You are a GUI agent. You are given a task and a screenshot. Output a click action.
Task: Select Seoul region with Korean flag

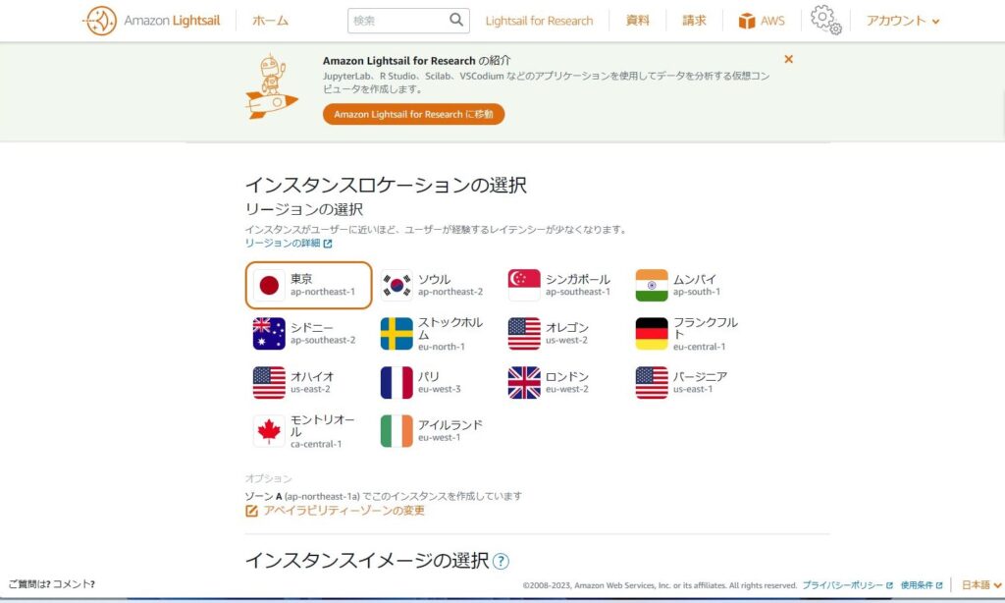coord(397,286)
